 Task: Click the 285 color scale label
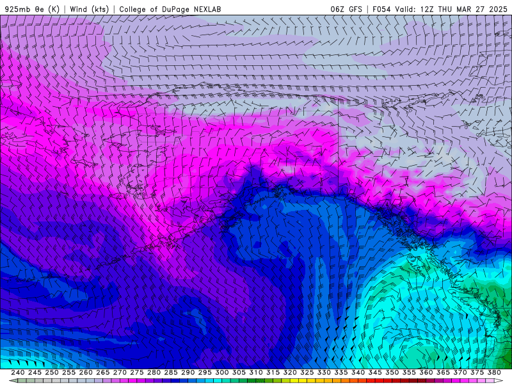(x=171, y=372)
